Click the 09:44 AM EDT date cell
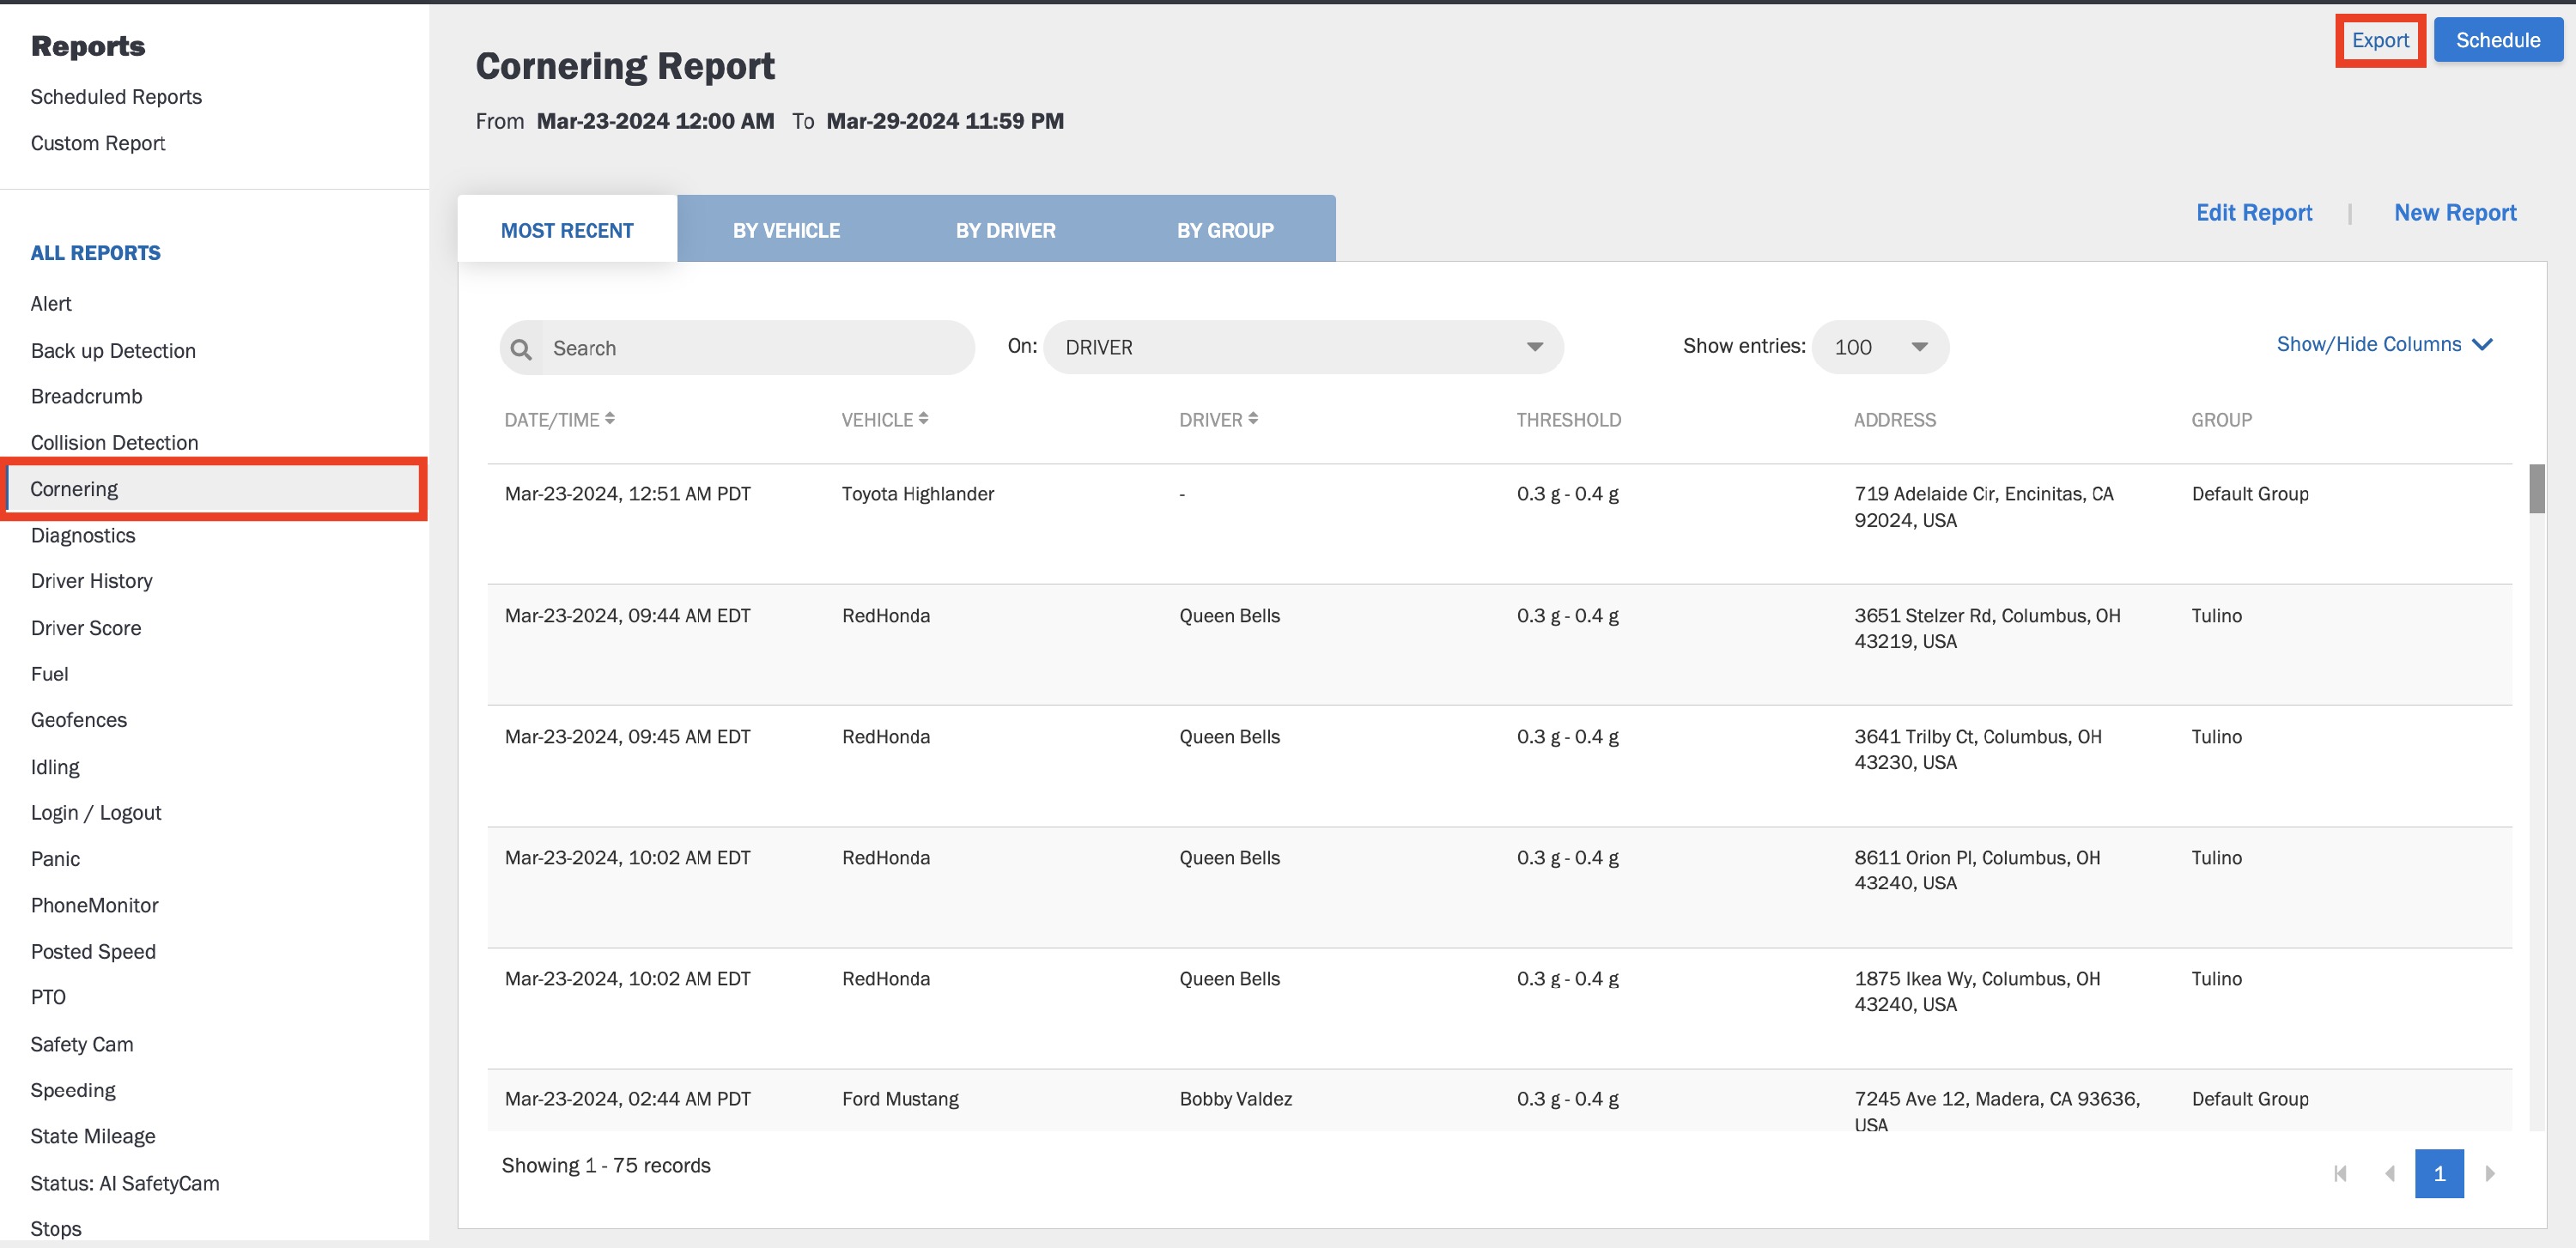2576x1248 pixels. tap(628, 615)
